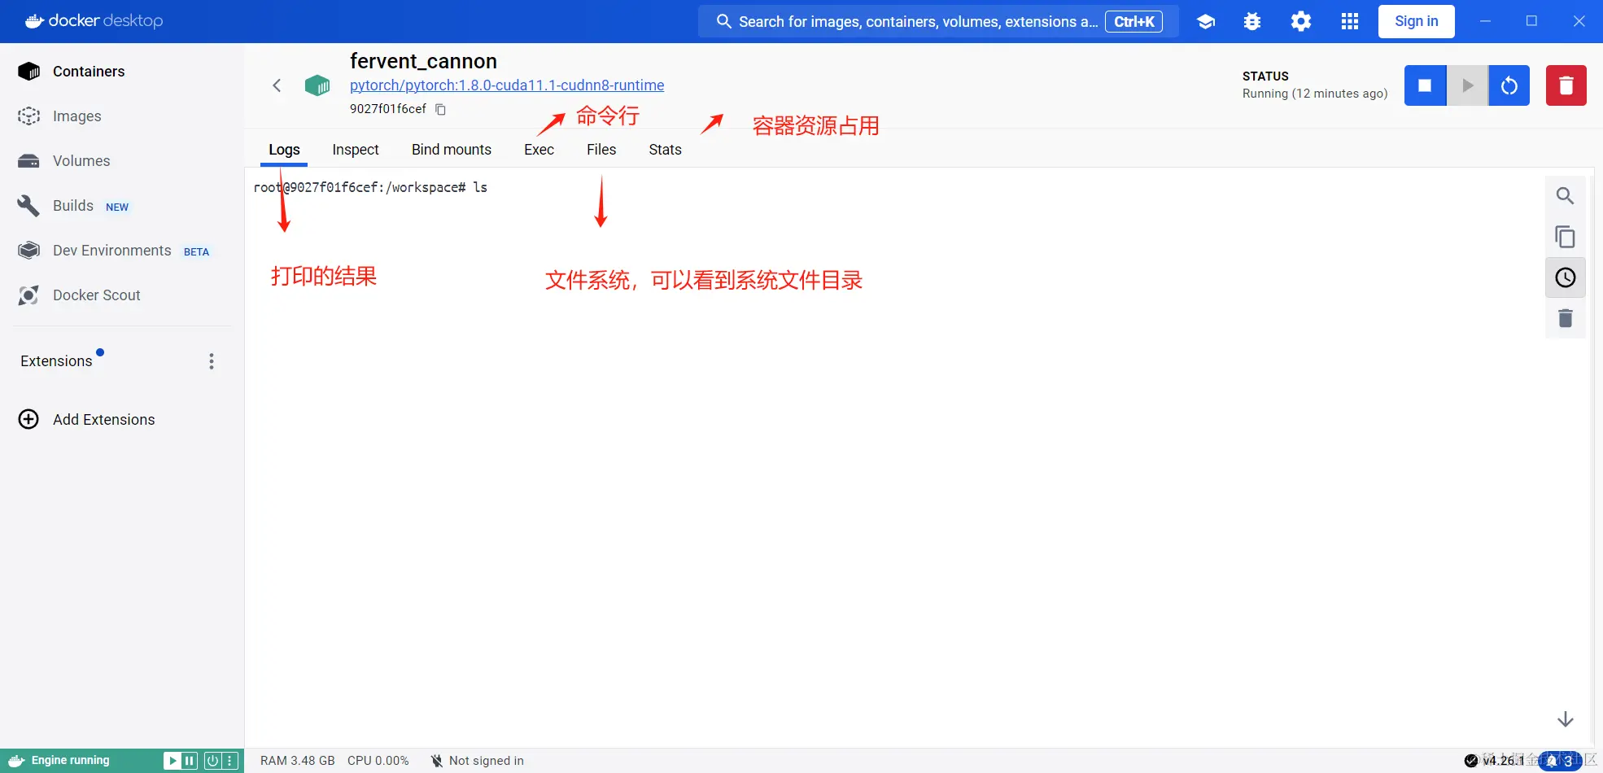Click the CPU 0.00% indicator
1603x773 pixels.
(x=378, y=761)
